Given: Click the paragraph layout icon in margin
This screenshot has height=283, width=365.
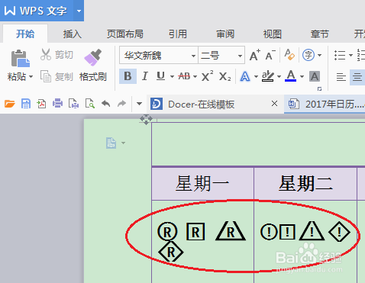Looking at the screenshot, I should click(x=111, y=143).
